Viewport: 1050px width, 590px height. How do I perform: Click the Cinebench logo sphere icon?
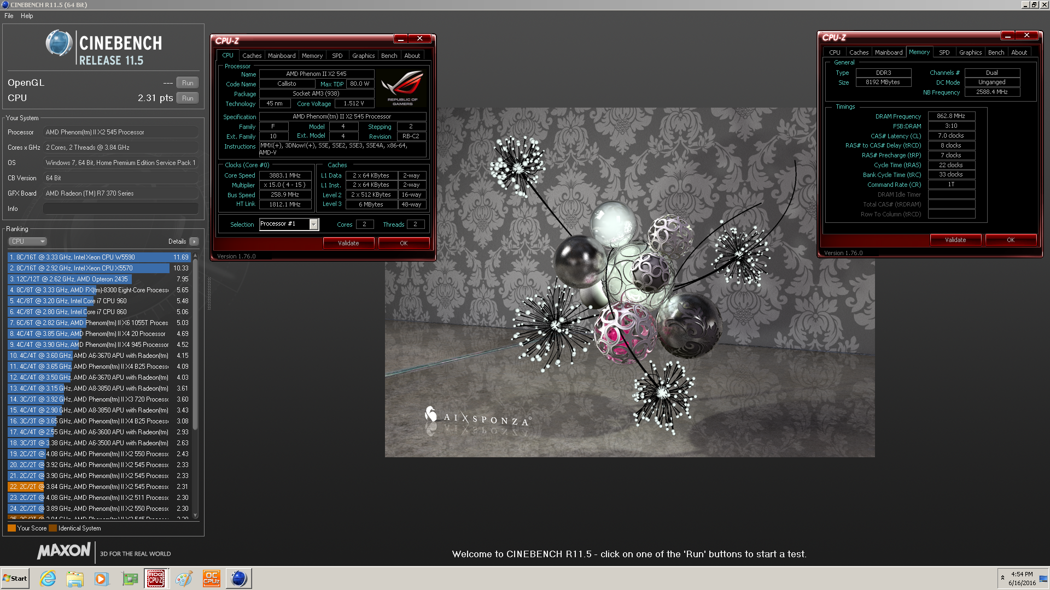pos(59,43)
